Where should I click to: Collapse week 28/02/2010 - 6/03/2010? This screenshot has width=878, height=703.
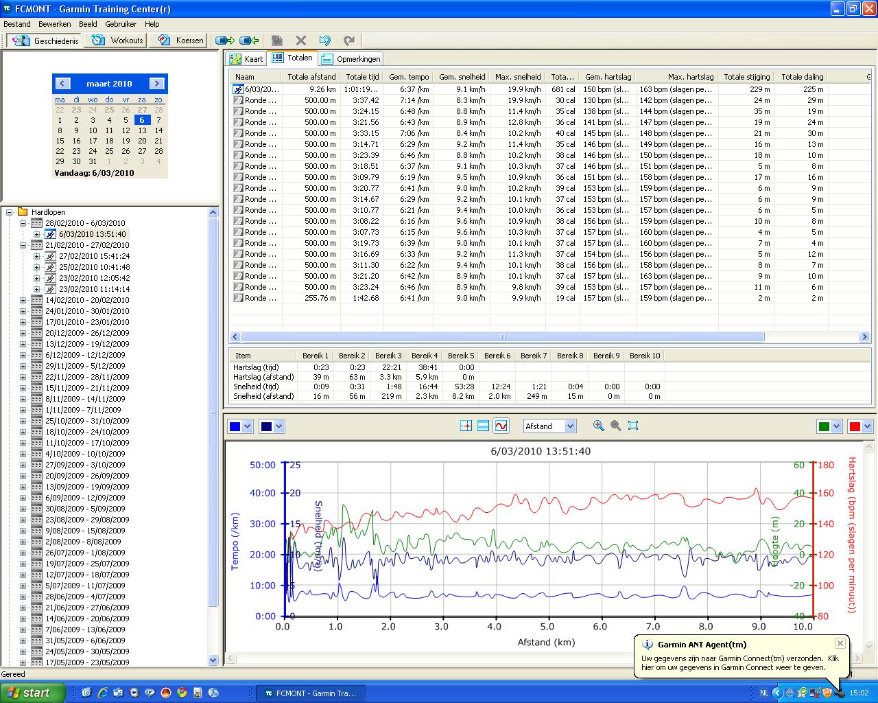(x=23, y=223)
